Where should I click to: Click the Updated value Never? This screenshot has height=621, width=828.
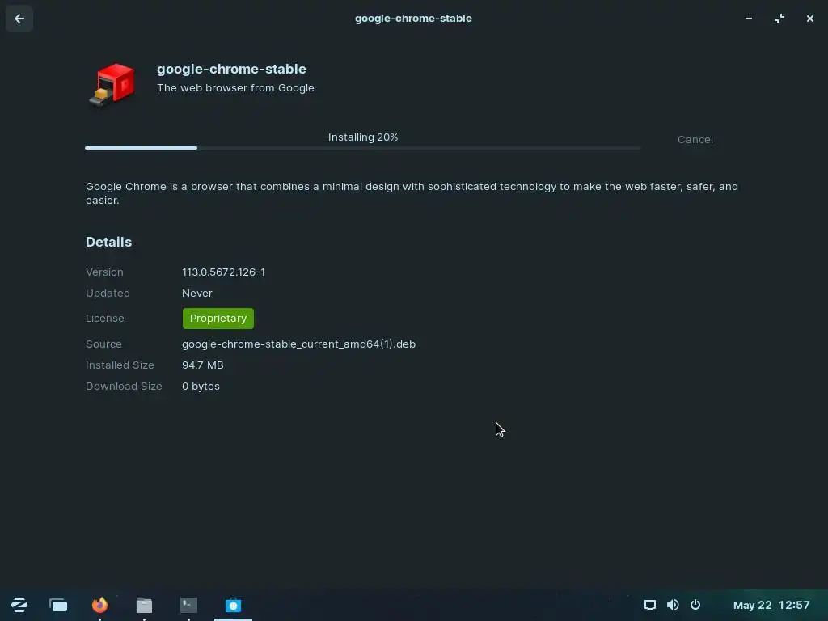click(197, 293)
